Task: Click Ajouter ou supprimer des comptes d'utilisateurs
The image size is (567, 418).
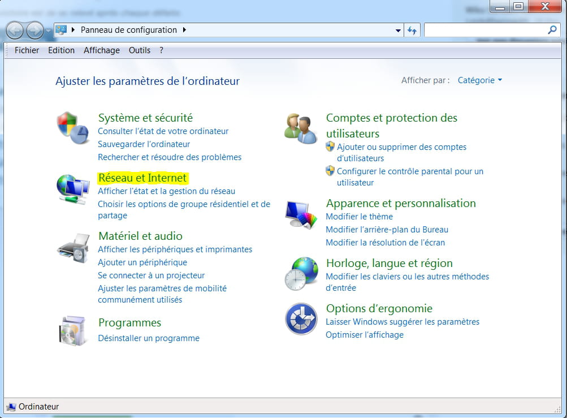Action: 402,152
